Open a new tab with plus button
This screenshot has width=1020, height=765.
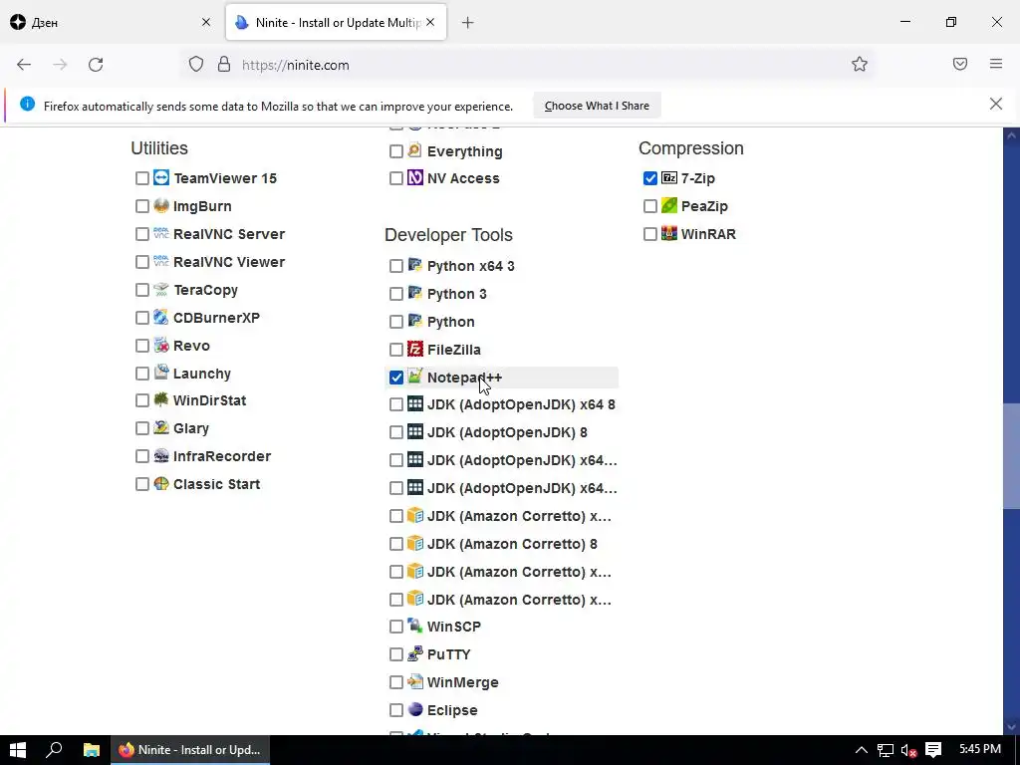[x=468, y=23]
